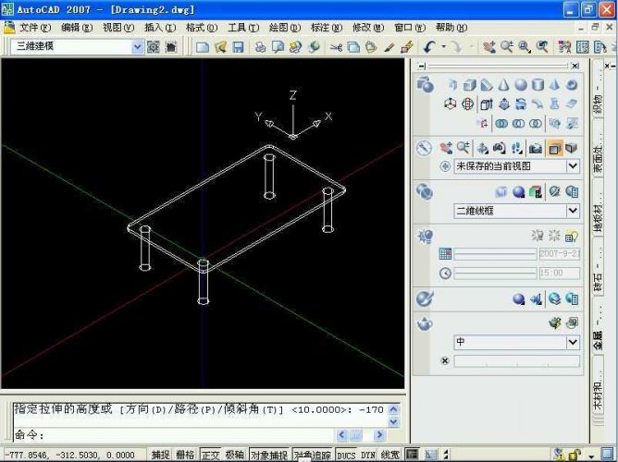This screenshot has height=462, width=618.
Task: Open the 绘图(D) menu
Action: pos(282,28)
